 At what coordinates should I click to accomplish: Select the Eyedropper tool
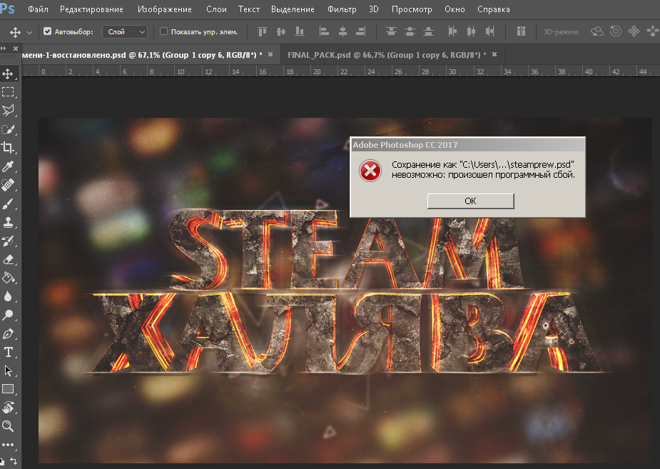point(8,166)
